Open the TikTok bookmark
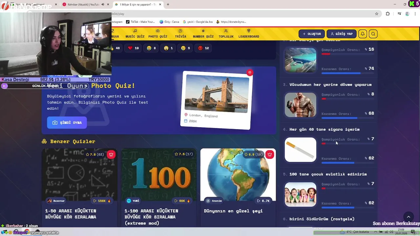Viewport: 420px width, 236px height. 140,22
